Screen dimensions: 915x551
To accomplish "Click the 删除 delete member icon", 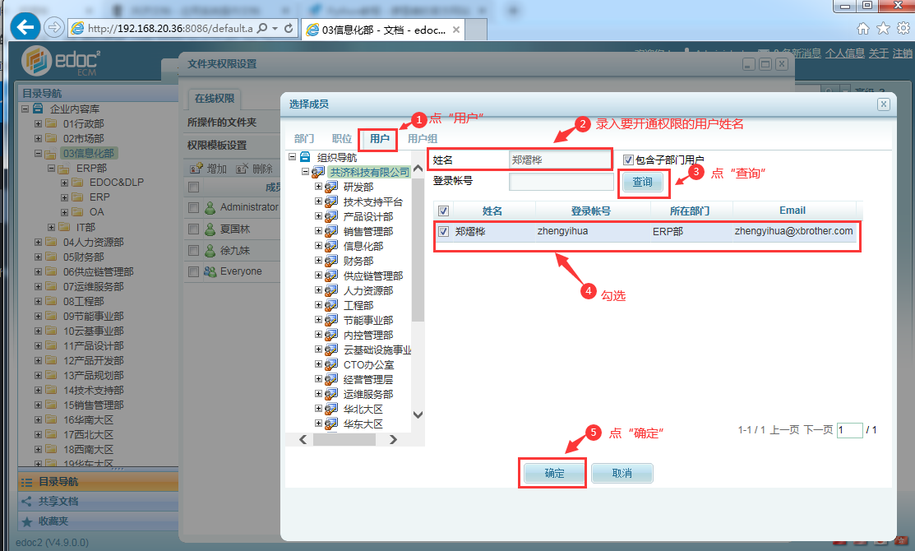I will [243, 169].
